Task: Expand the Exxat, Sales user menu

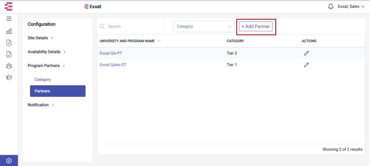Action: coord(352,7)
